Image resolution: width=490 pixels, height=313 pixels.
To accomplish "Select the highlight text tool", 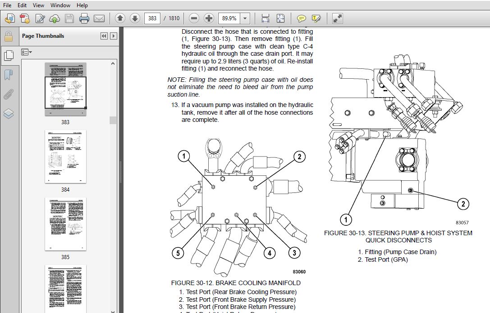I will (316, 18).
